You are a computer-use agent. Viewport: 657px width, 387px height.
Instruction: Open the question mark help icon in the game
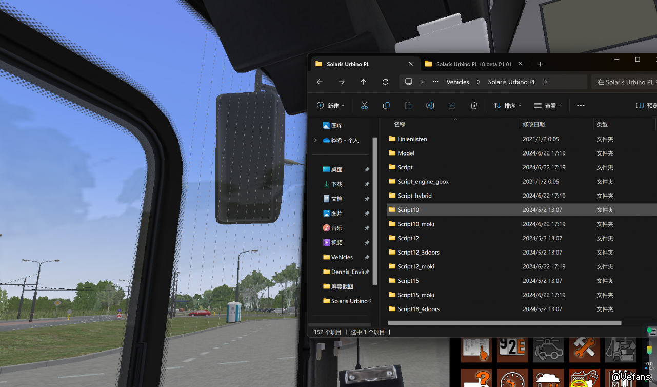coord(476,378)
